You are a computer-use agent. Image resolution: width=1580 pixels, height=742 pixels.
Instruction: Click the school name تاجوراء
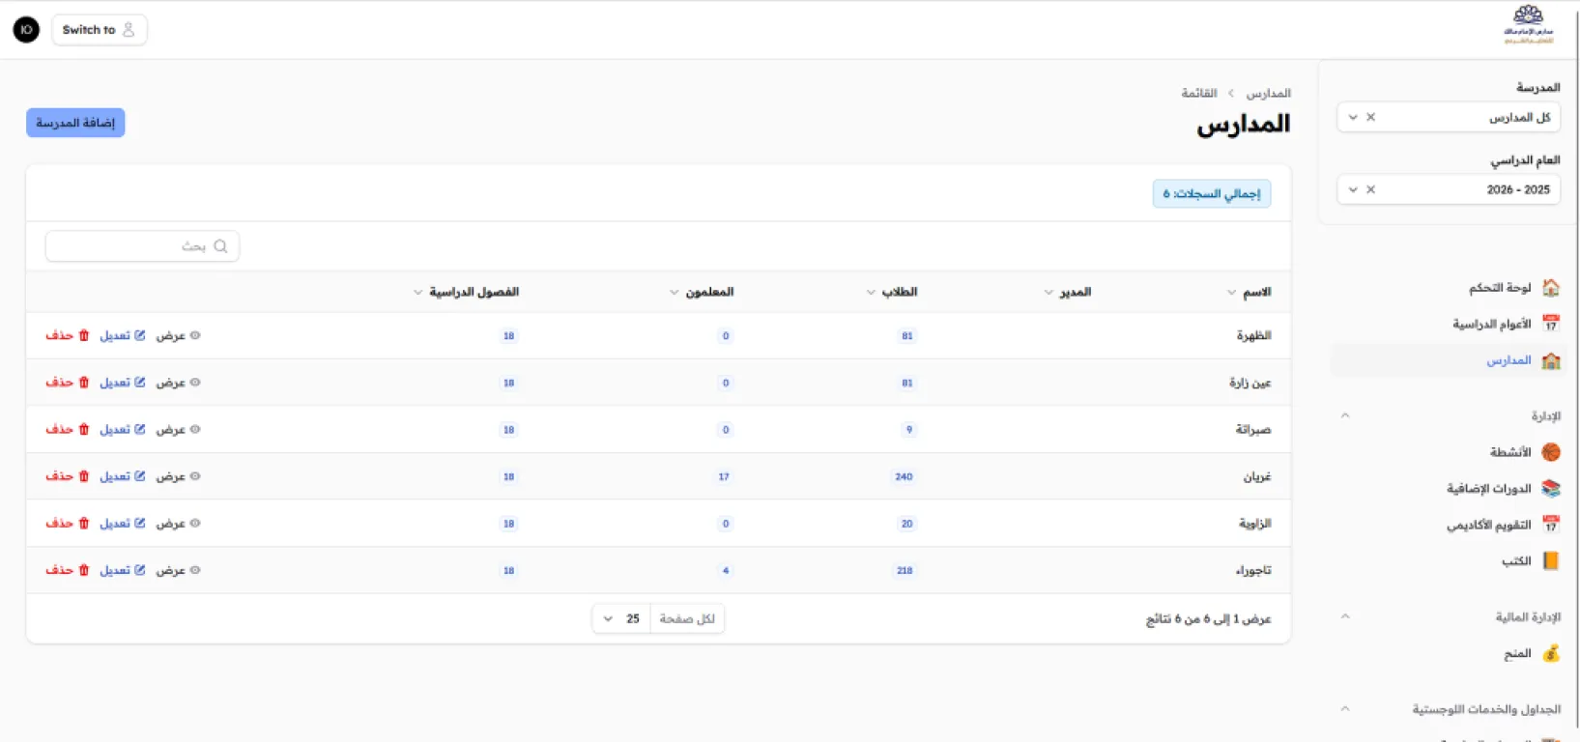coord(1253,571)
